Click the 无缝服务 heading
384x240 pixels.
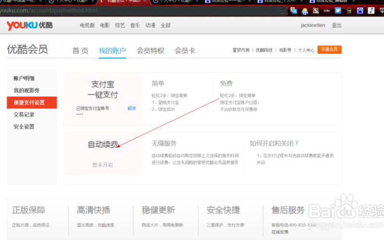coord(164,143)
